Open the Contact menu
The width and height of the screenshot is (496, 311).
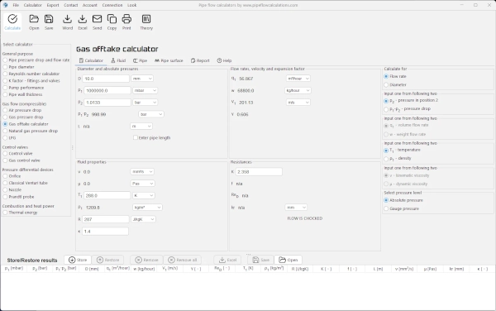click(71, 5)
